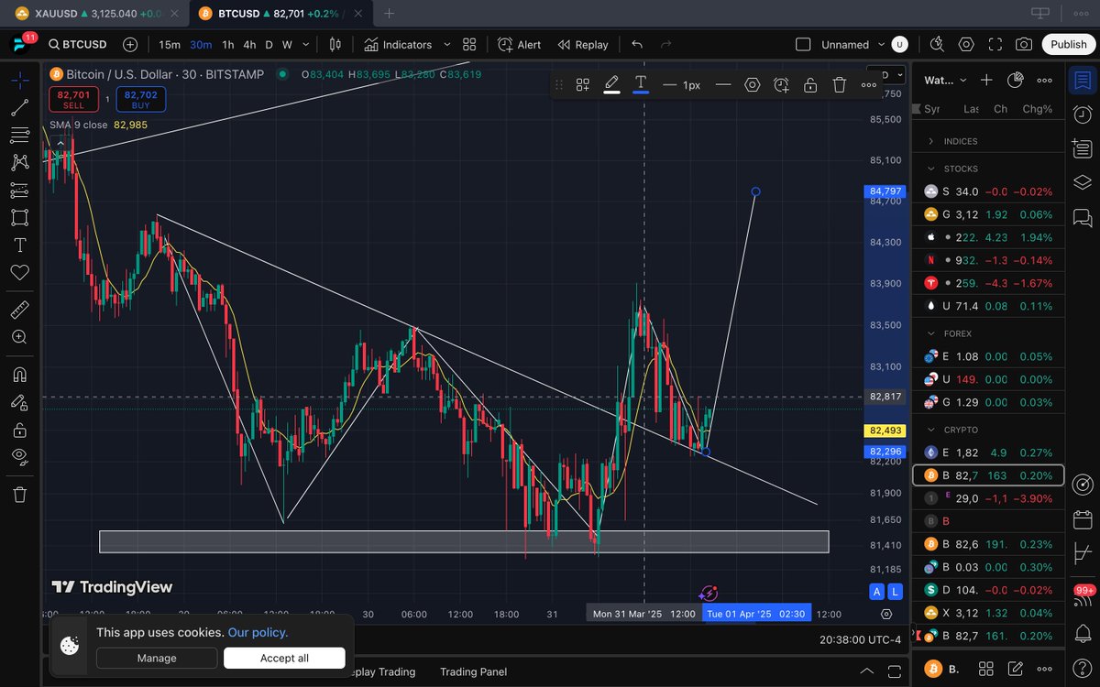Viewport: 1100px width, 687px height.
Task: Delete the selected drawing via trash icon
Action: tap(839, 84)
